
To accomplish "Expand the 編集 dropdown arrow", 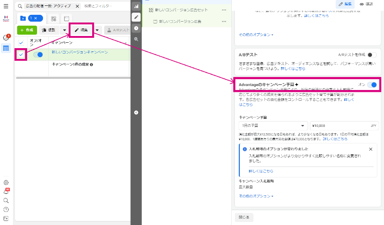I will point(97,30).
